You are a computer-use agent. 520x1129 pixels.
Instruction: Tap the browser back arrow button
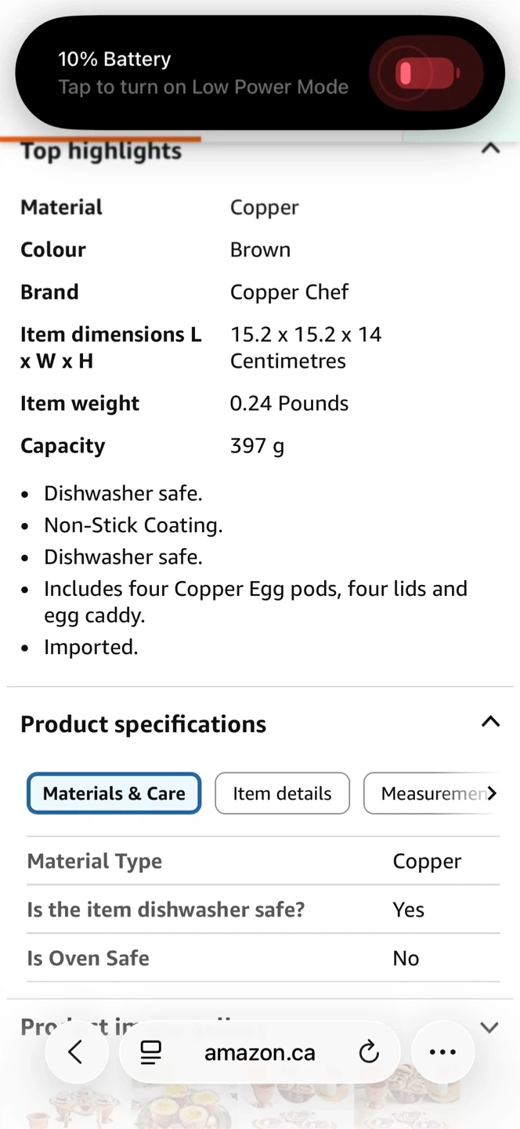(75, 1052)
